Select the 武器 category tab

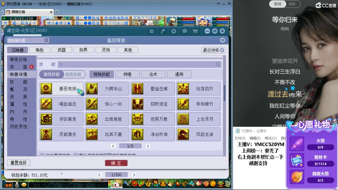point(62,50)
